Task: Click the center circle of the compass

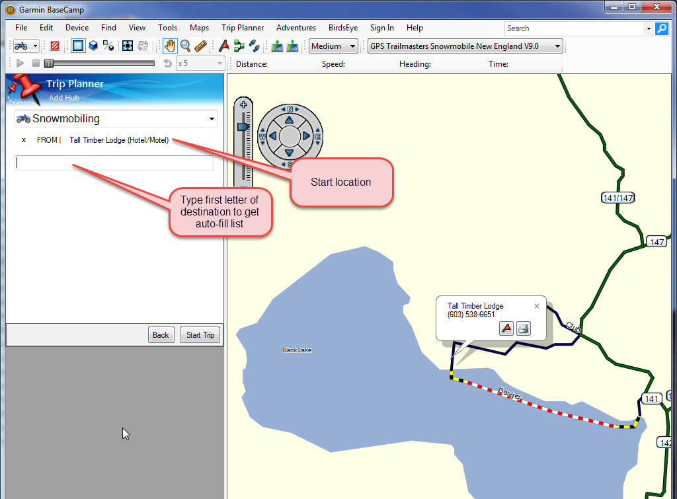Action: [x=290, y=136]
